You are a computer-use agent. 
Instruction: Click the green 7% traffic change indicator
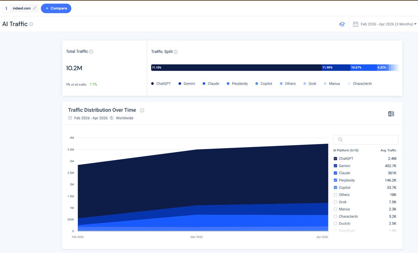click(93, 85)
